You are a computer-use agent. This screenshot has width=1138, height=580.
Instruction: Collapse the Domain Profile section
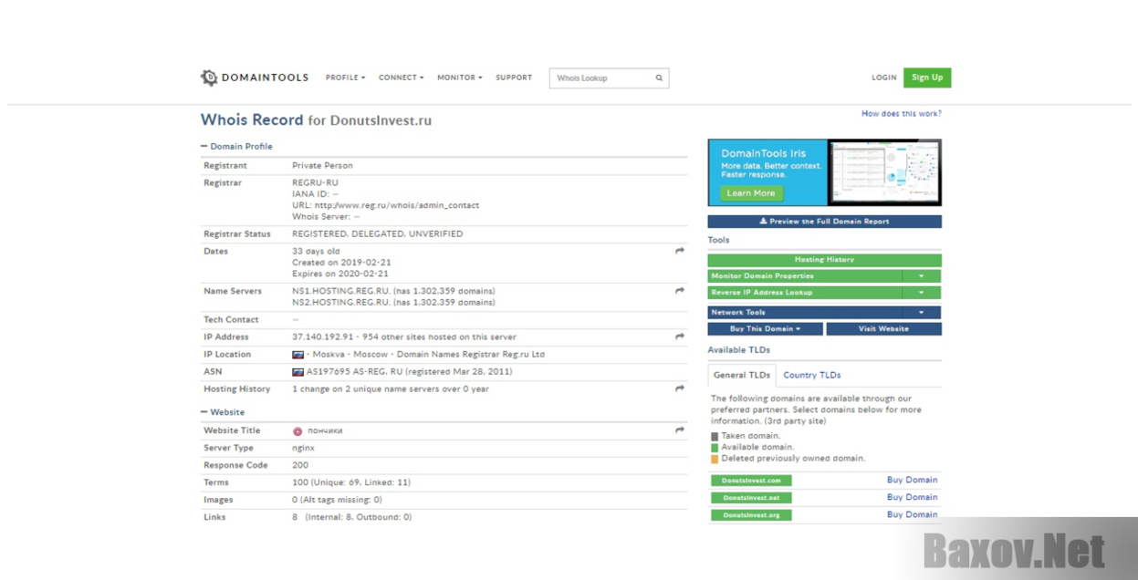236,146
